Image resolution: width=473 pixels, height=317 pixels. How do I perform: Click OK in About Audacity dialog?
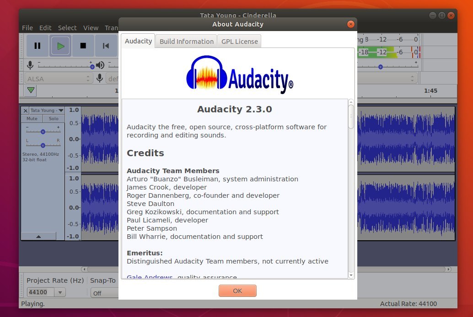coord(237,291)
